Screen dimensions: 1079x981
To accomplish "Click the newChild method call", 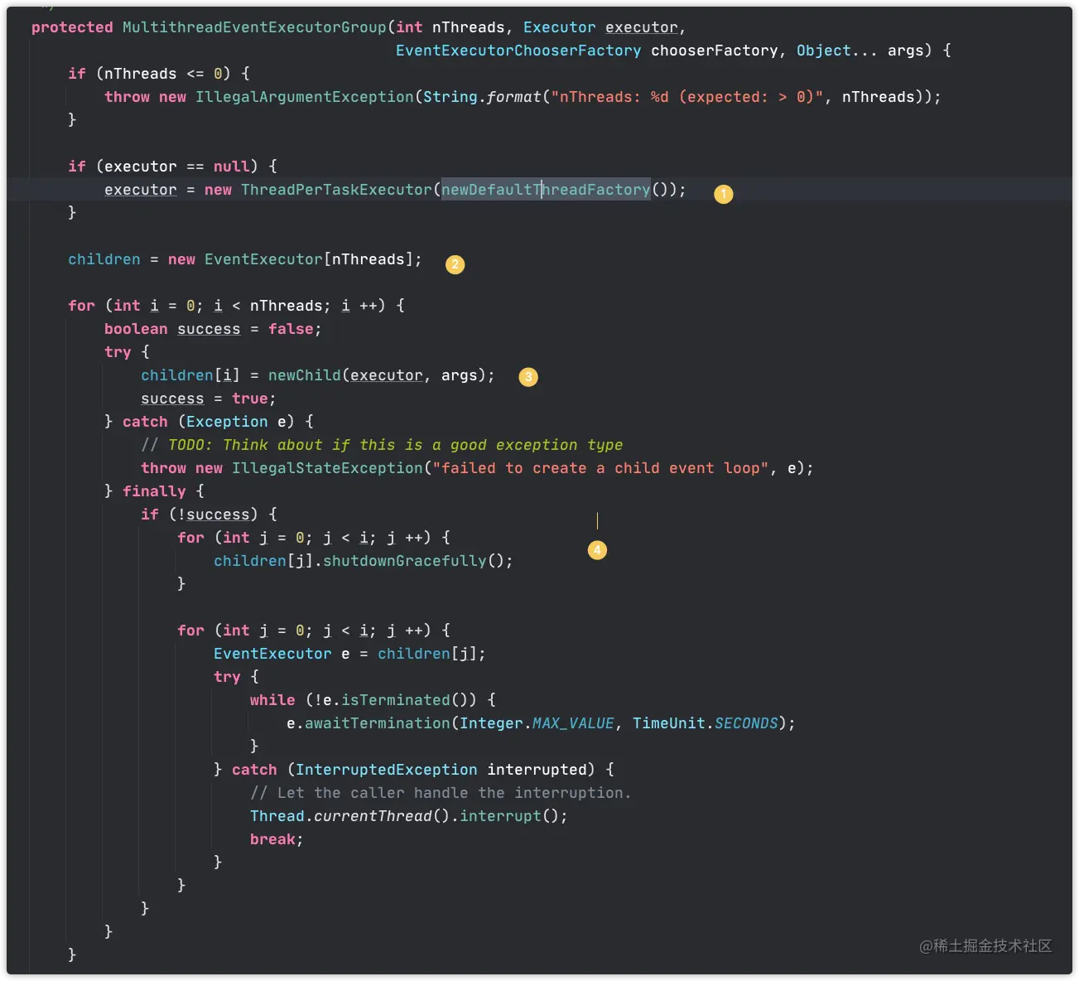I will coord(305,375).
